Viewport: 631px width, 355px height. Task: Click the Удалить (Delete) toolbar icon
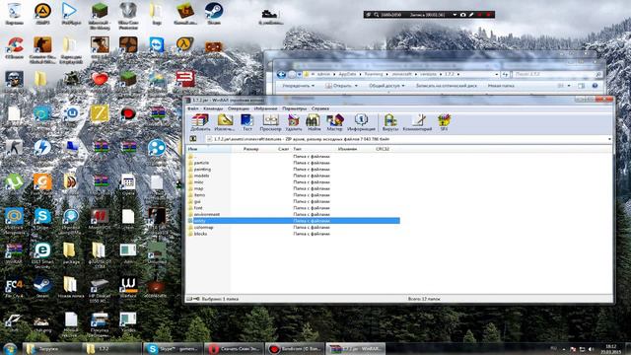click(294, 122)
